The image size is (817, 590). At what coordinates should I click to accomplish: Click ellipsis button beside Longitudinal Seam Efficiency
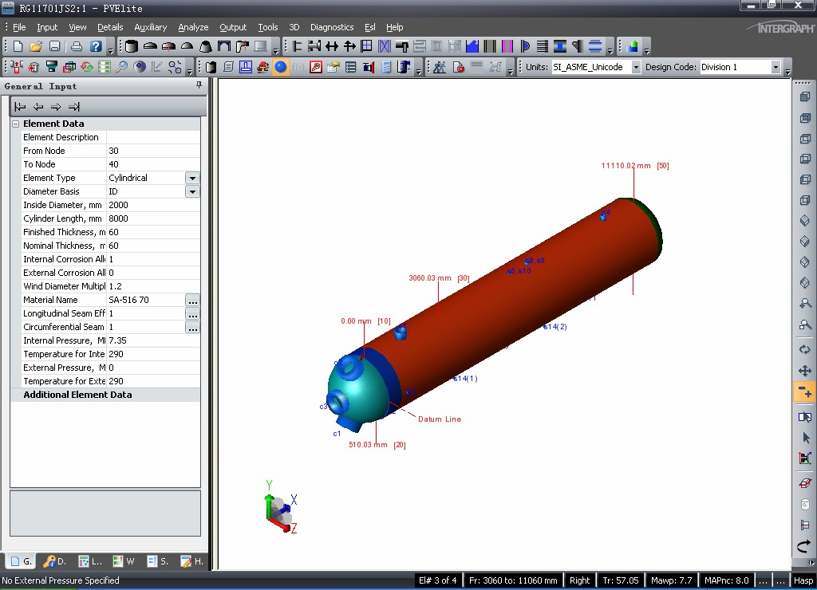192,314
